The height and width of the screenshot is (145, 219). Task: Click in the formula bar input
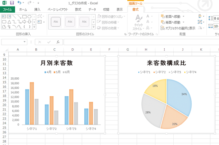click(141, 42)
